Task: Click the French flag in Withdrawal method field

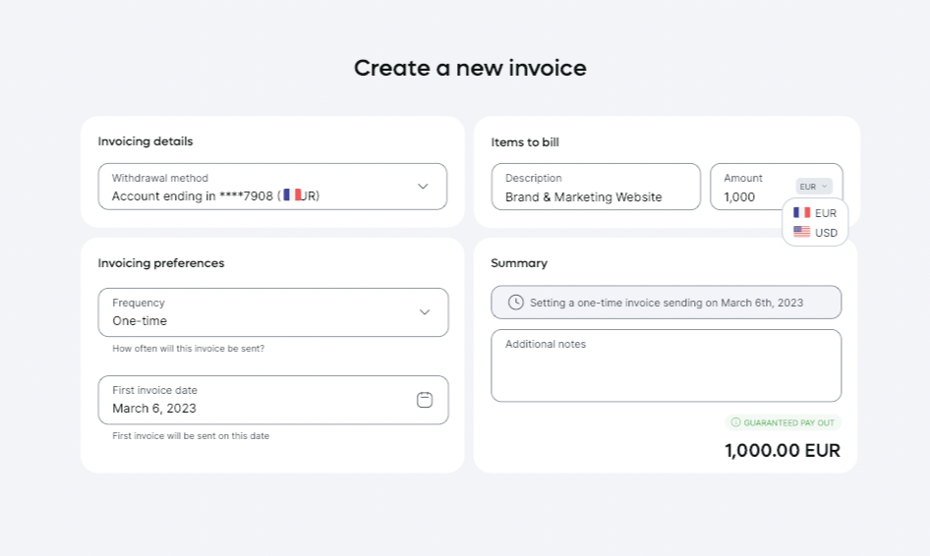Action: [292, 195]
